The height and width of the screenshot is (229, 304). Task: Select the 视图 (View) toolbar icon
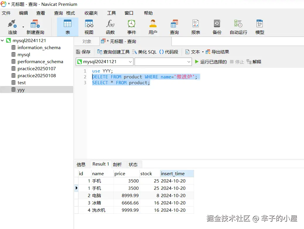point(89,27)
